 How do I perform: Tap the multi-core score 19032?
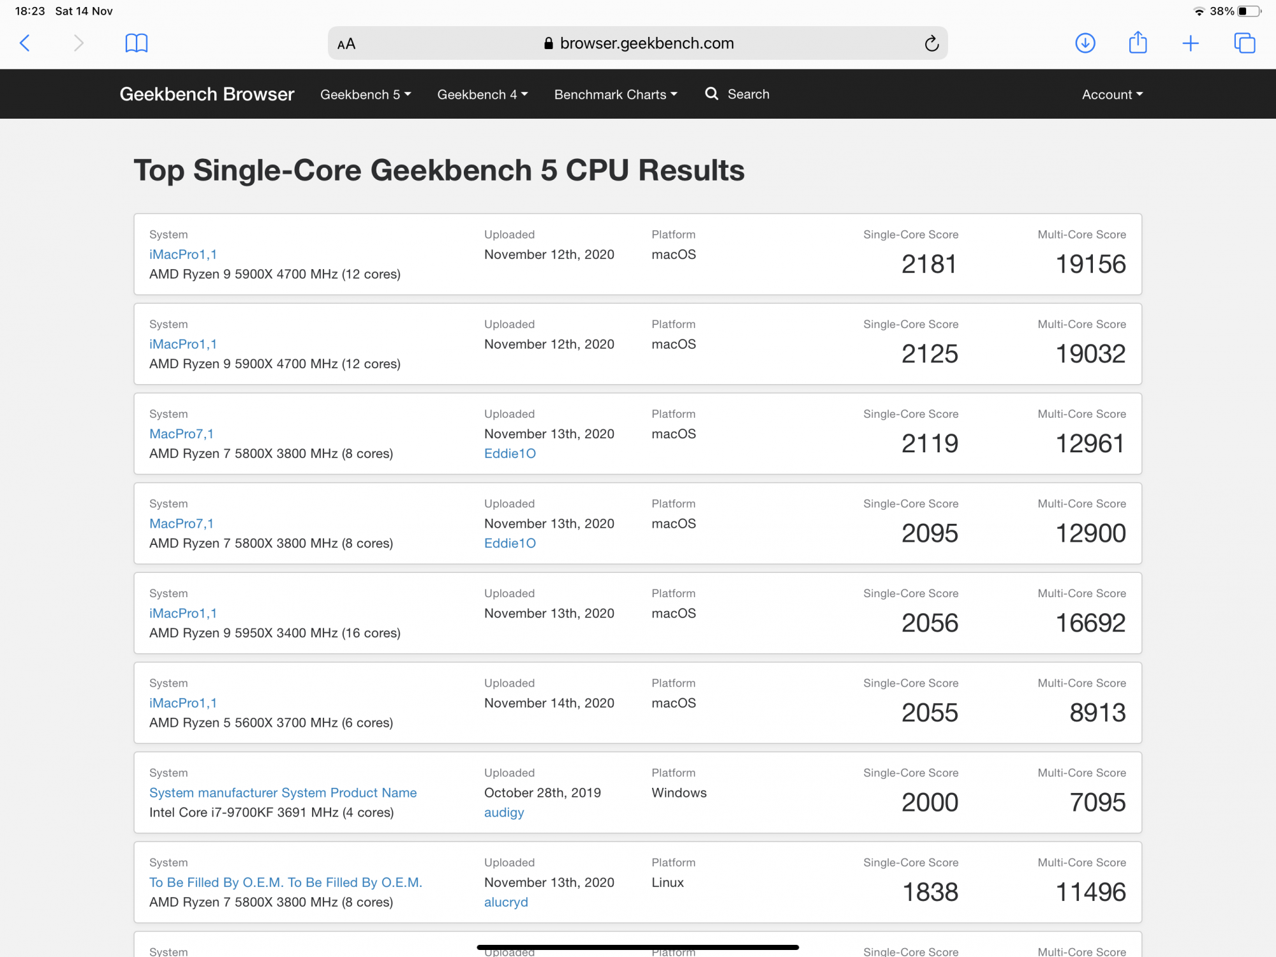pos(1090,354)
